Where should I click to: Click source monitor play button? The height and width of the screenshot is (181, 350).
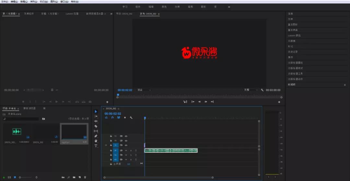click(57, 102)
